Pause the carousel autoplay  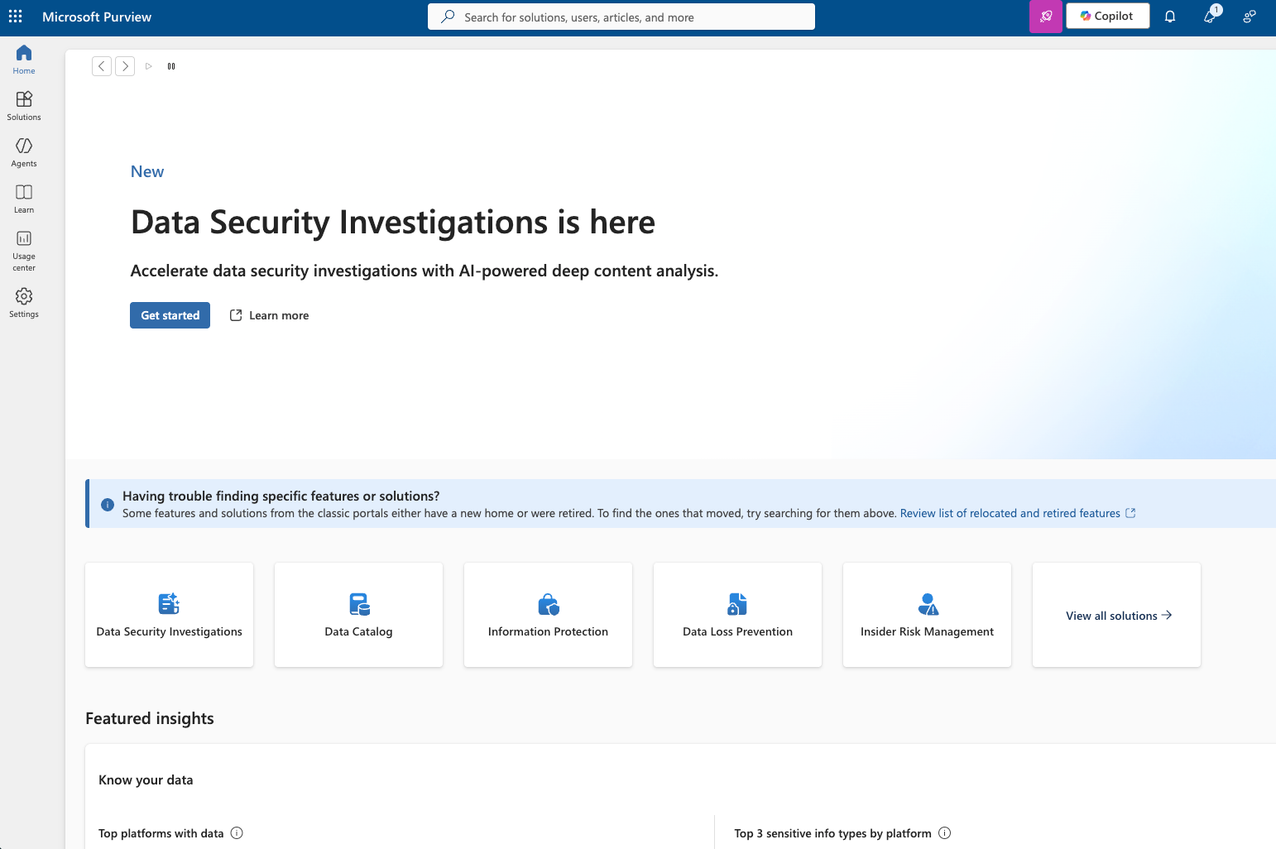tap(171, 66)
